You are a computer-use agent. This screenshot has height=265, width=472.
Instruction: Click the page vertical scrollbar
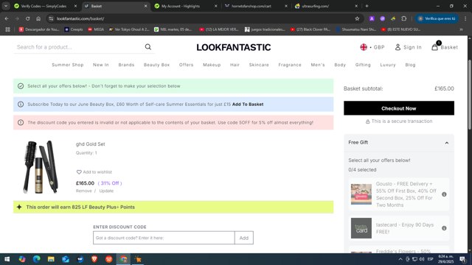470,95
